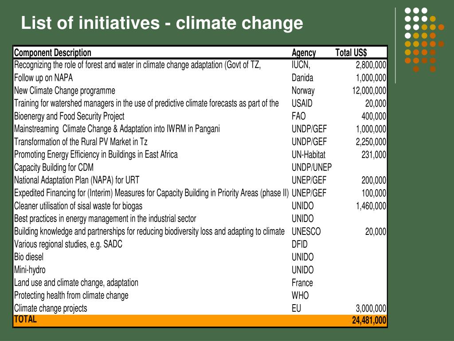Select 'Mainstreaming Climate Change & Adaptation' row text
Image resolution: width=454 pixels, height=341 pixels.
point(117,129)
